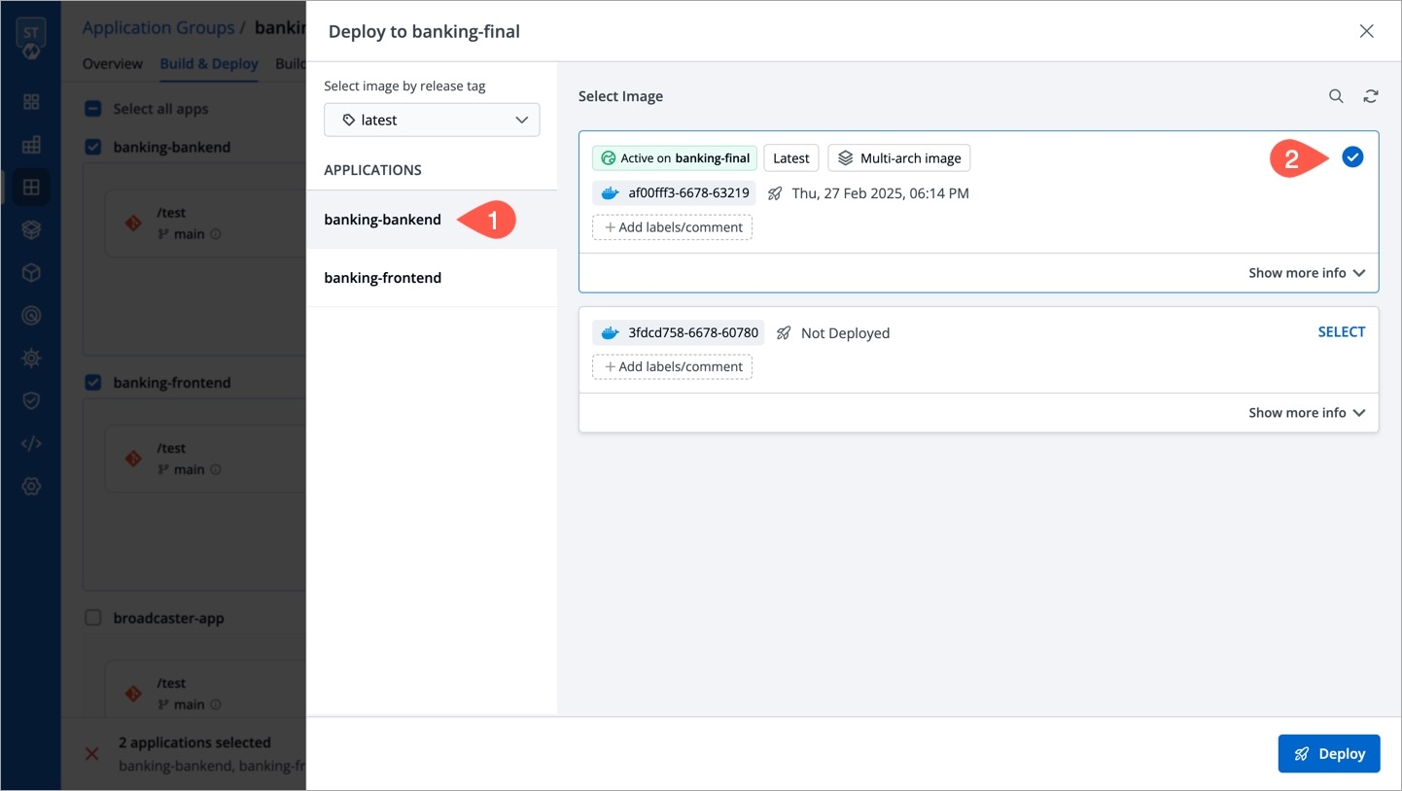The image size is (1402, 791).
Task: Uncheck the banking-frontend application checkbox
Action: [93, 383]
